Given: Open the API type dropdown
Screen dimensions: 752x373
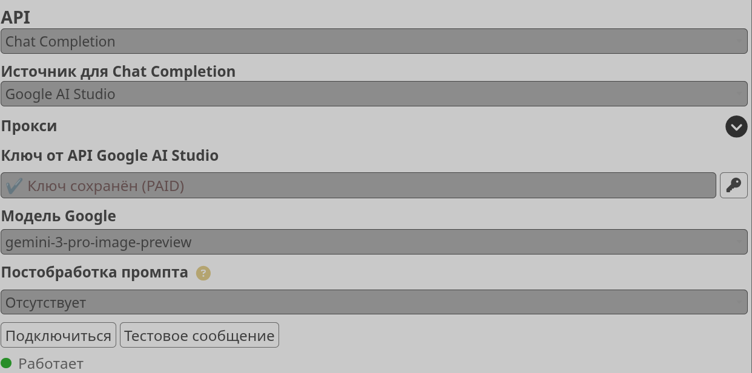Looking at the screenshot, I should 374,42.
